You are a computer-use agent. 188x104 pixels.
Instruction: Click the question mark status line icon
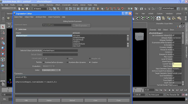tap(93, 9)
